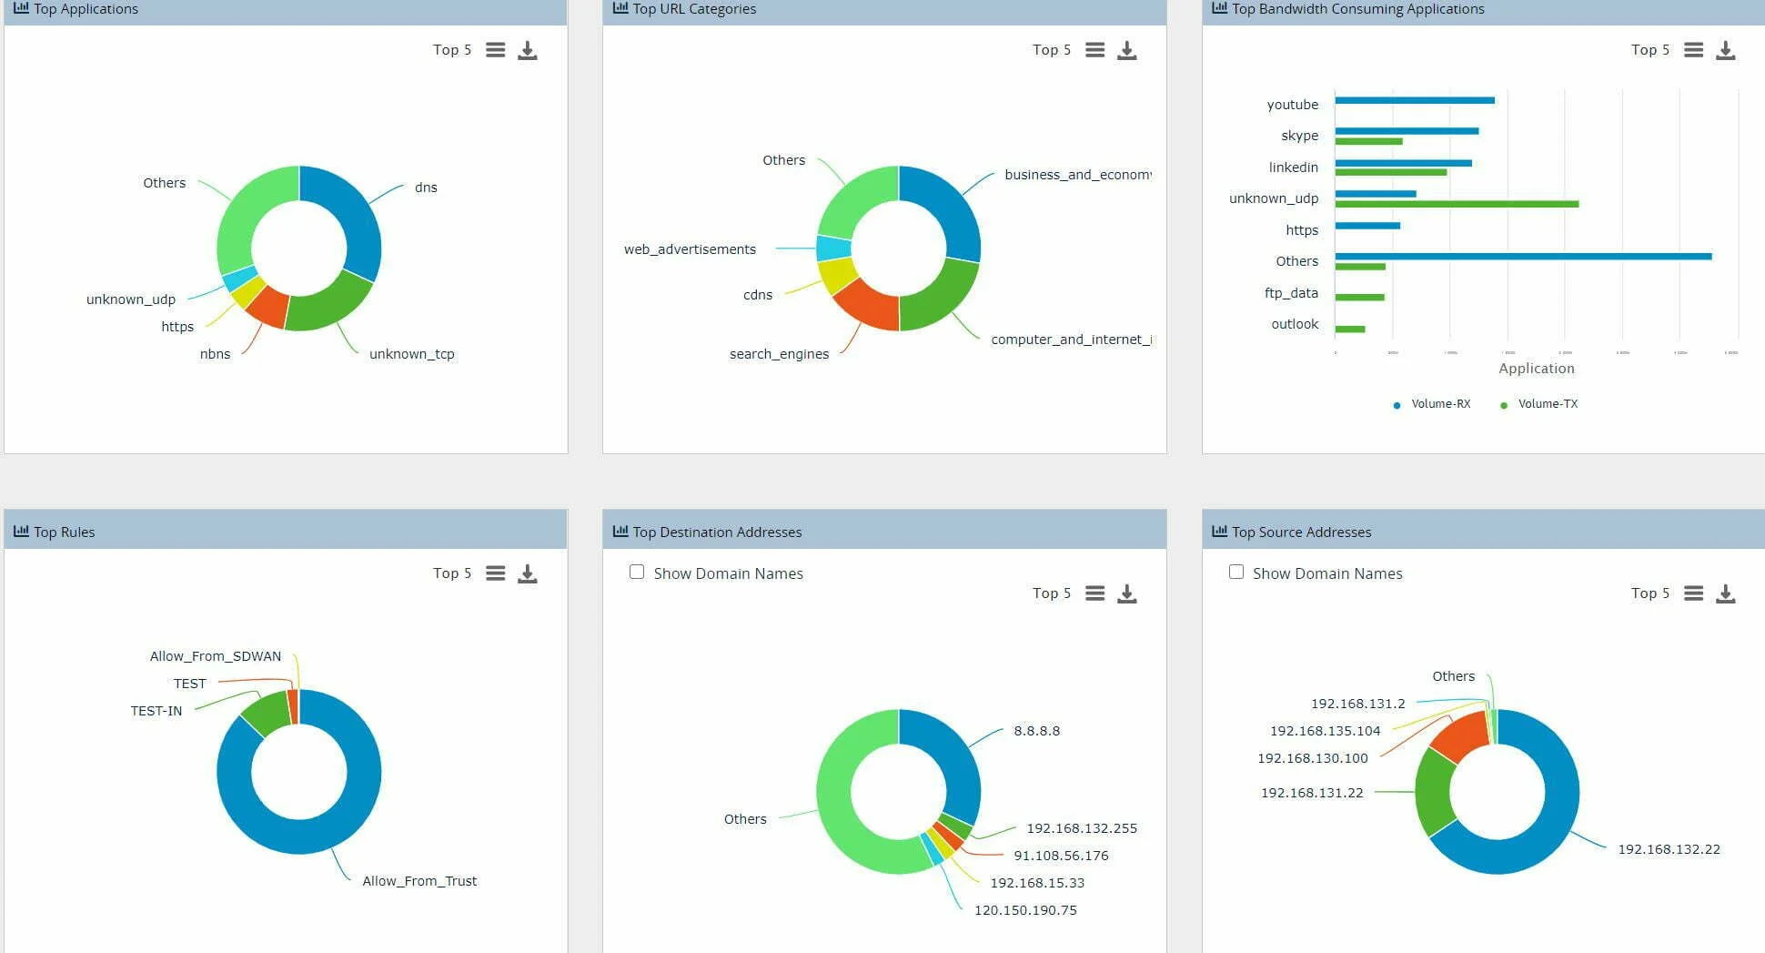The image size is (1765, 953).
Task: Open the Top 5 selector on Top Applications
Action: [x=451, y=50]
